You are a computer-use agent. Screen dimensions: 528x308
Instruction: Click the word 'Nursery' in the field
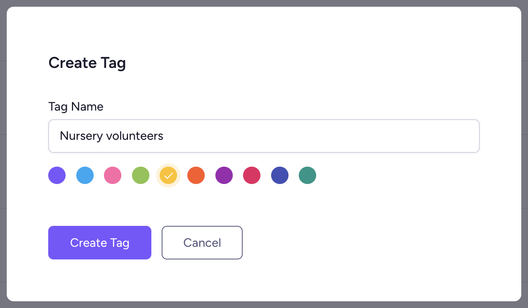(81, 136)
